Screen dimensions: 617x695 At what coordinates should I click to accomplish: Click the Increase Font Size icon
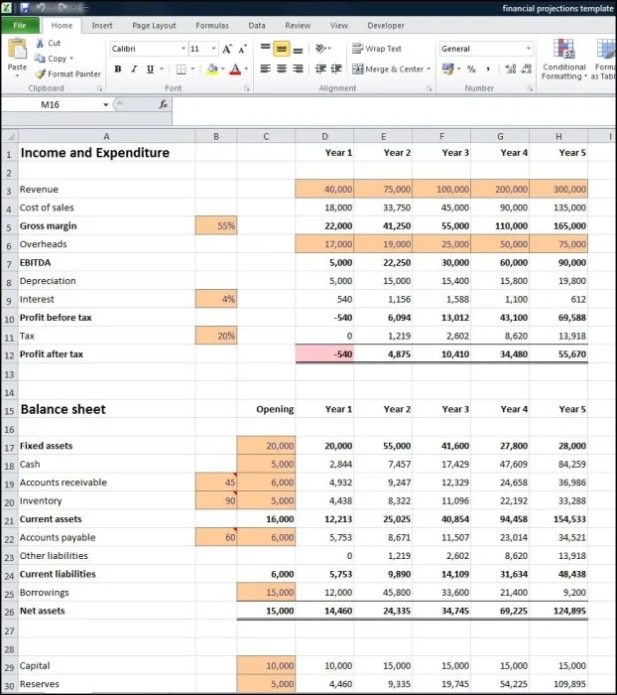[x=227, y=49]
